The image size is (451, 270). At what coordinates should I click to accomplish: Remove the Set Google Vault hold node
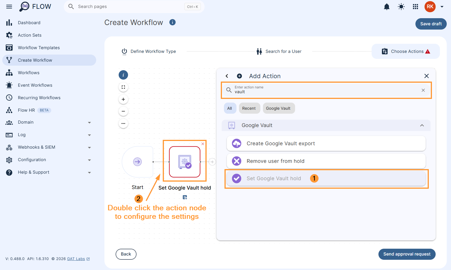pyautogui.click(x=203, y=144)
